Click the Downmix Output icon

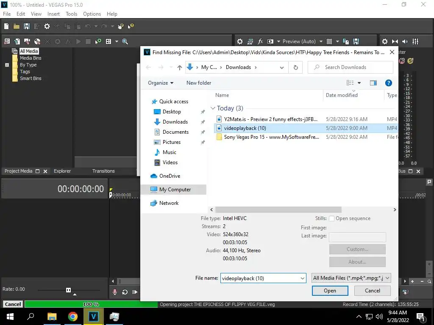[395, 41]
